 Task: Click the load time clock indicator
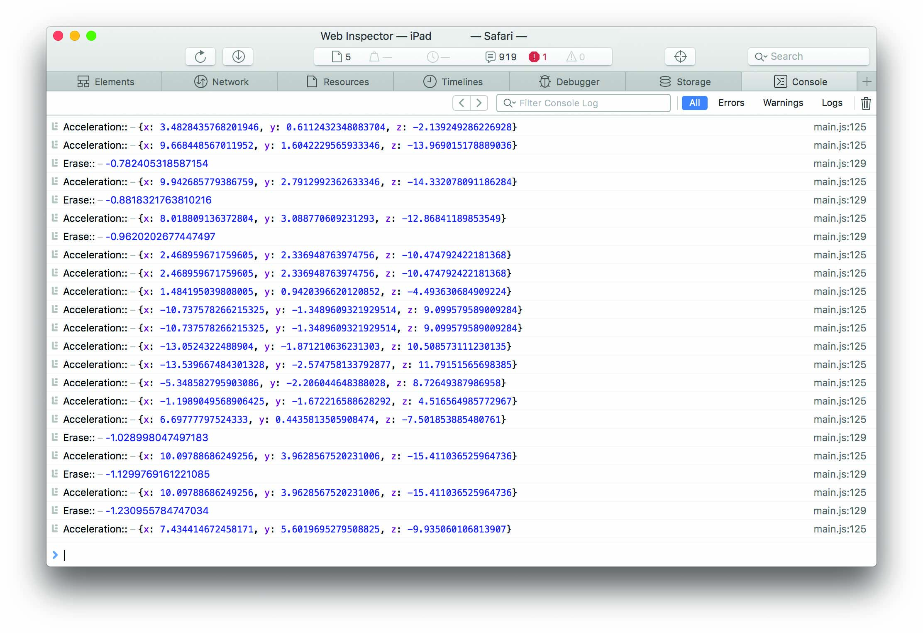(x=438, y=56)
